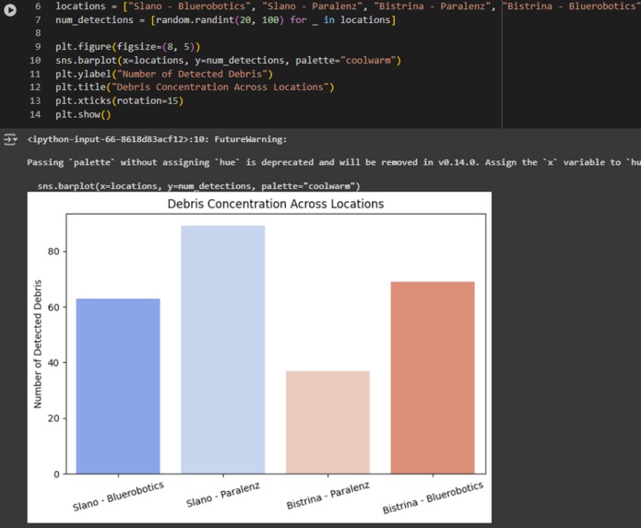Click the FutureWarning header line in output
This screenshot has width=641, height=528.
(157, 139)
